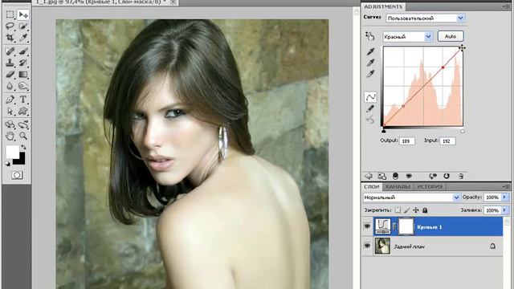
Task: Select the Type tool
Action: click(23, 100)
